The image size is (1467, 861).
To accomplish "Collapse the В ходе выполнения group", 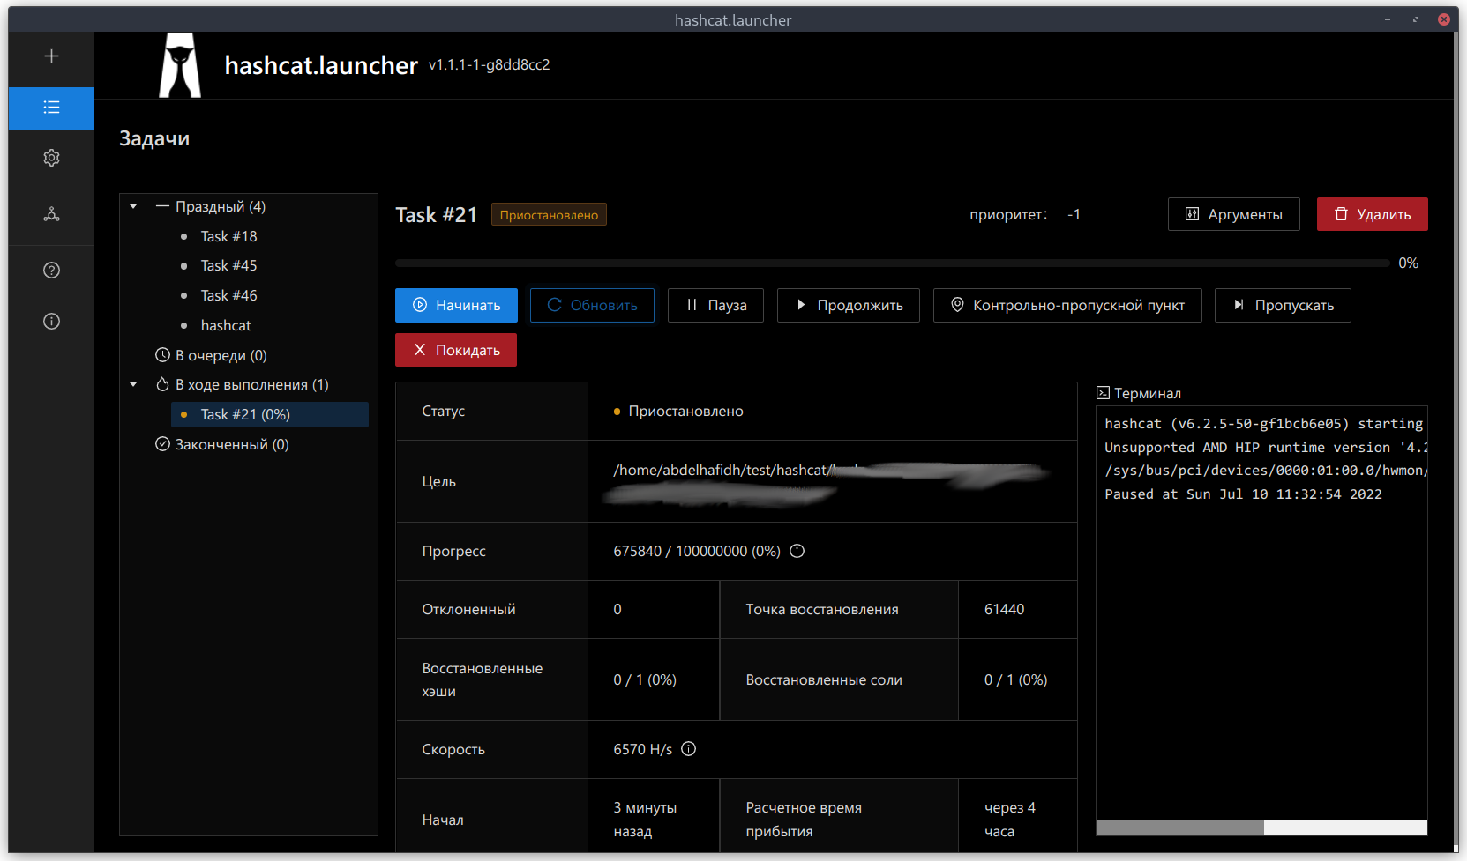I will coord(133,384).
